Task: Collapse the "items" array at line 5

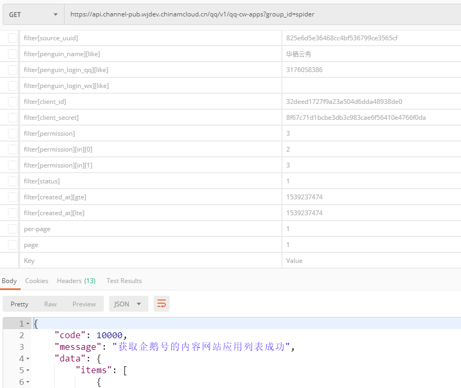Action: pyautogui.click(x=28, y=370)
